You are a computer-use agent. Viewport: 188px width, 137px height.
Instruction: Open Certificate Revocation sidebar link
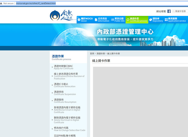click(65, 85)
